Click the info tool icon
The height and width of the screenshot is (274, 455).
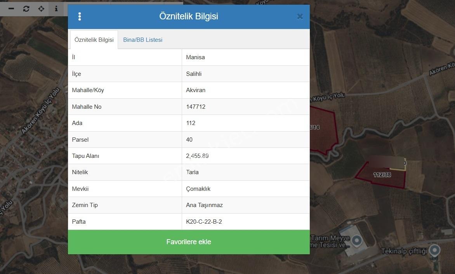coord(56,9)
